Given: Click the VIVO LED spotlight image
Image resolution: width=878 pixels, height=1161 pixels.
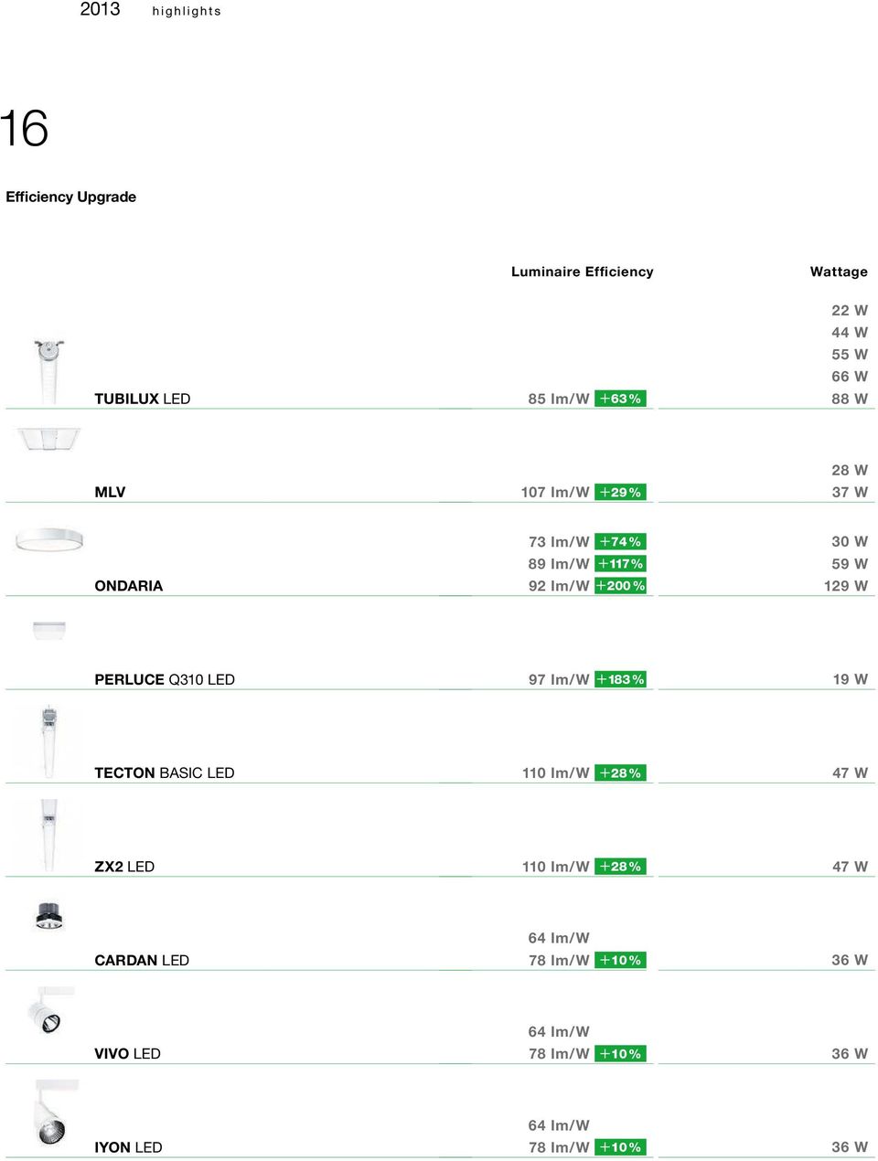Looking at the screenshot, I should [x=49, y=1011].
